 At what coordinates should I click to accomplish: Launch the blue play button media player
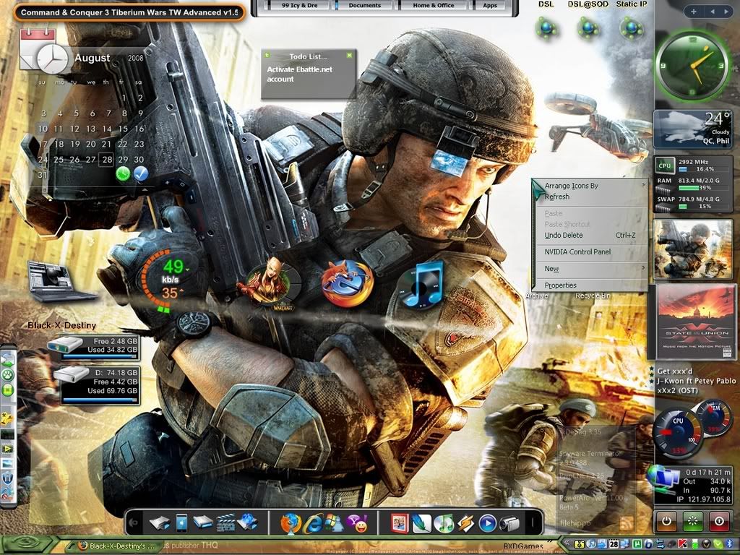point(487,523)
